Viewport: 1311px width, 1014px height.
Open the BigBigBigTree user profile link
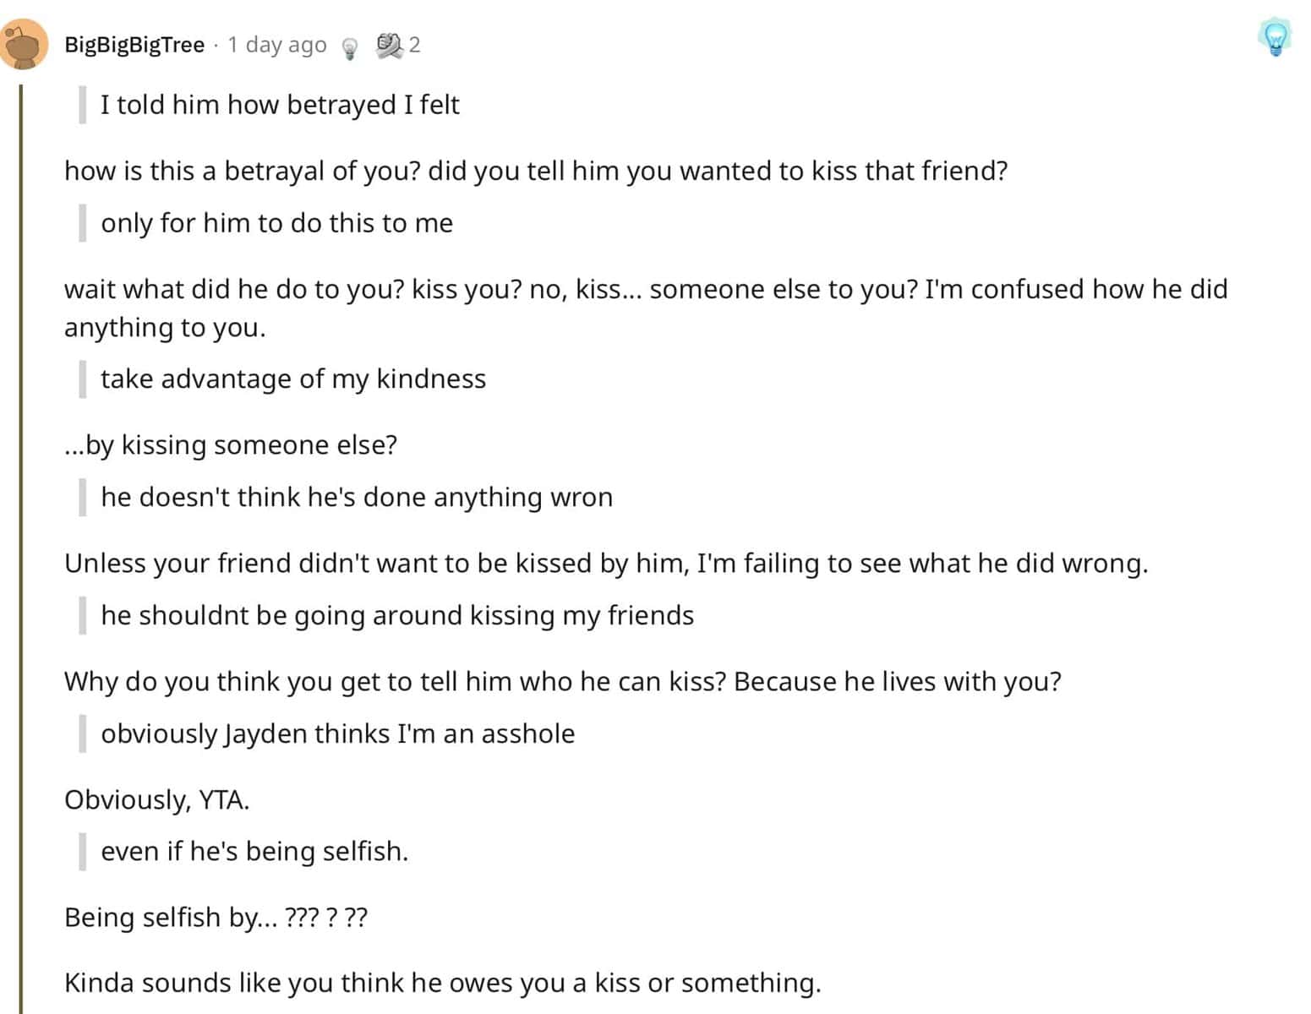pyautogui.click(x=134, y=45)
